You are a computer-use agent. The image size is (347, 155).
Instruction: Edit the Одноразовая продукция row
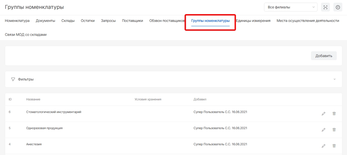pyautogui.click(x=323, y=130)
